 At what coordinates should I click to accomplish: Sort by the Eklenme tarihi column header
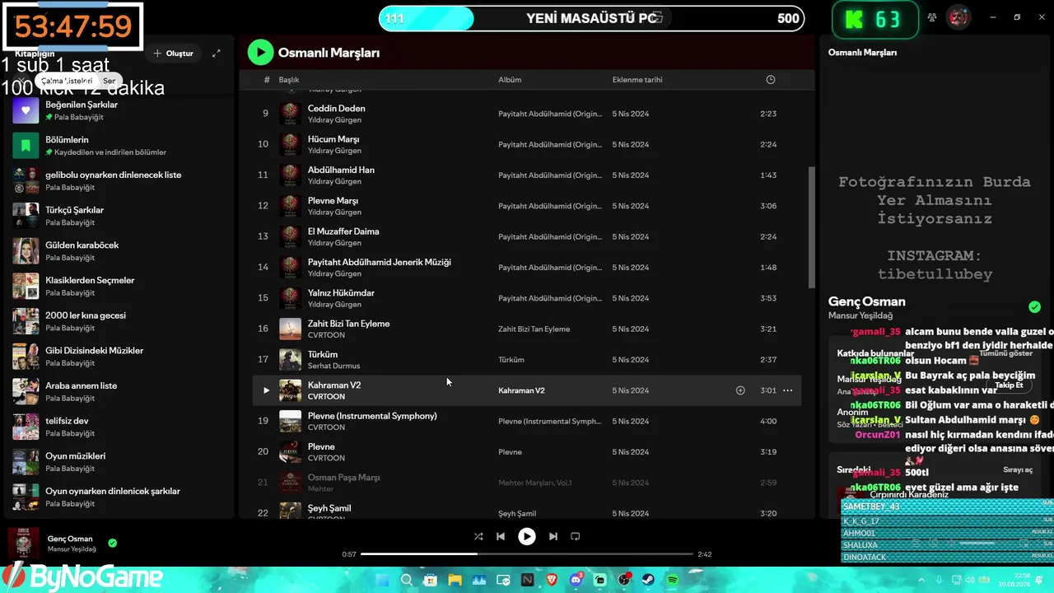(x=637, y=80)
